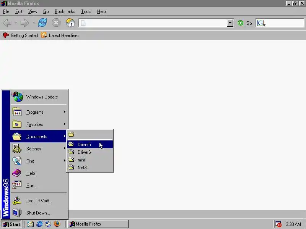Choose Run... in the Start menu
This screenshot has height=229, width=306.
pyautogui.click(x=39, y=185)
